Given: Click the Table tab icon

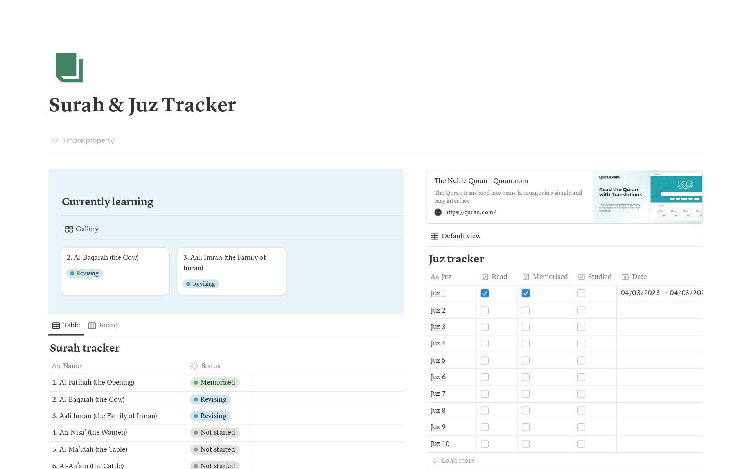Looking at the screenshot, I should tap(56, 325).
